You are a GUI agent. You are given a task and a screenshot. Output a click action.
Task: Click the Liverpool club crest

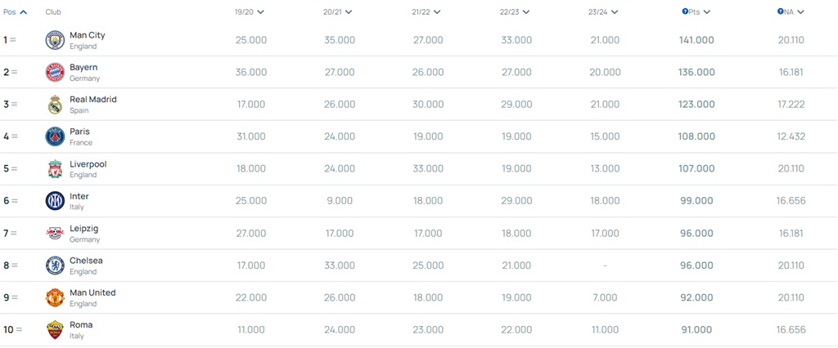coord(55,169)
